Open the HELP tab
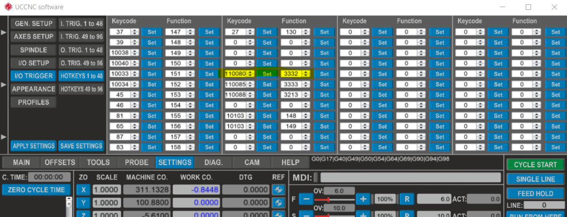Screen dimensions: 567x217 [290, 163]
